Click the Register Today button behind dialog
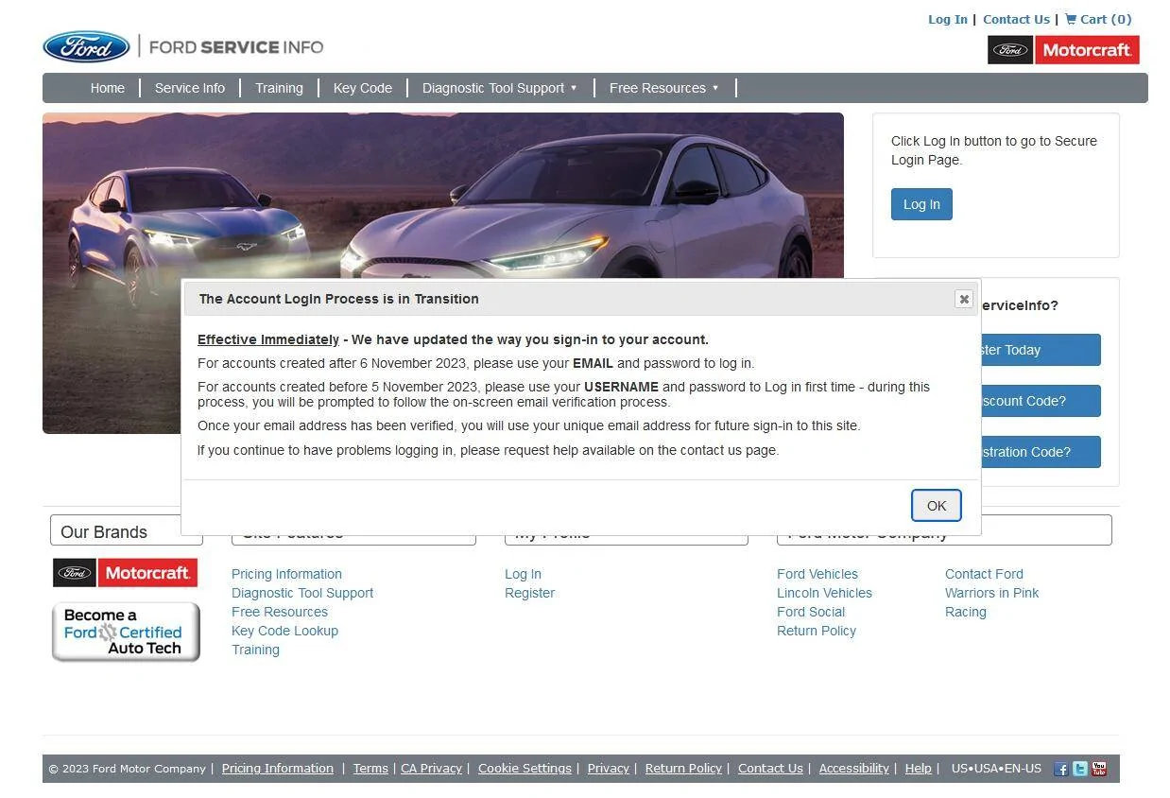 tap(1041, 350)
